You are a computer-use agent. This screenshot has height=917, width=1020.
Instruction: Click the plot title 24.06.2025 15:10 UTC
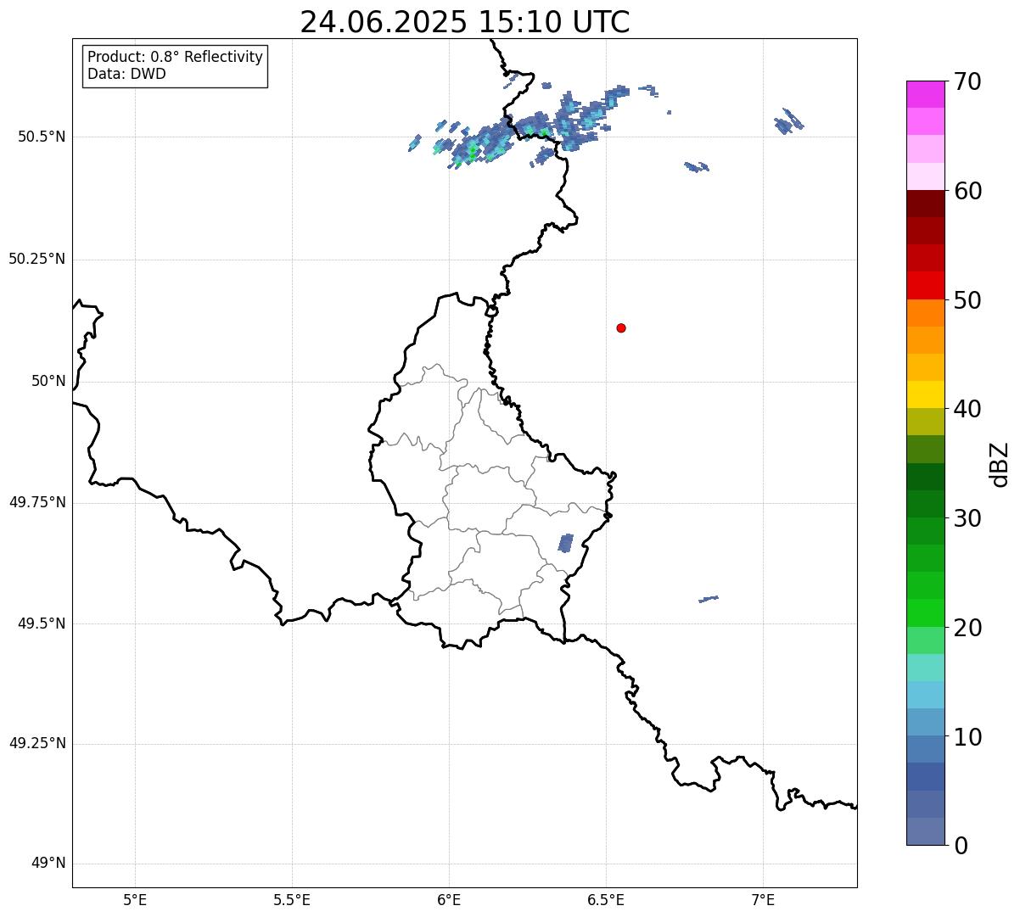pos(465,22)
